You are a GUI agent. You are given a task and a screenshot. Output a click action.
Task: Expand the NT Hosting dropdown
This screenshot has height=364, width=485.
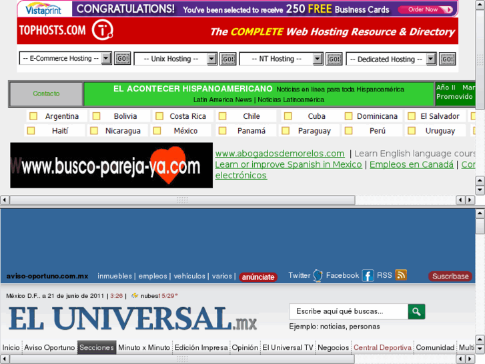tap(318, 59)
